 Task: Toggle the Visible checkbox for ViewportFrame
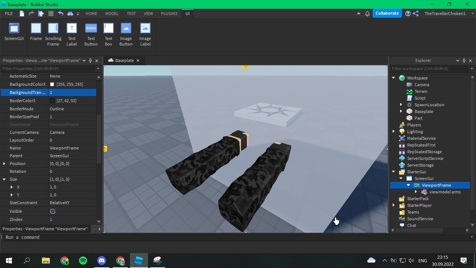pyautogui.click(x=52, y=211)
